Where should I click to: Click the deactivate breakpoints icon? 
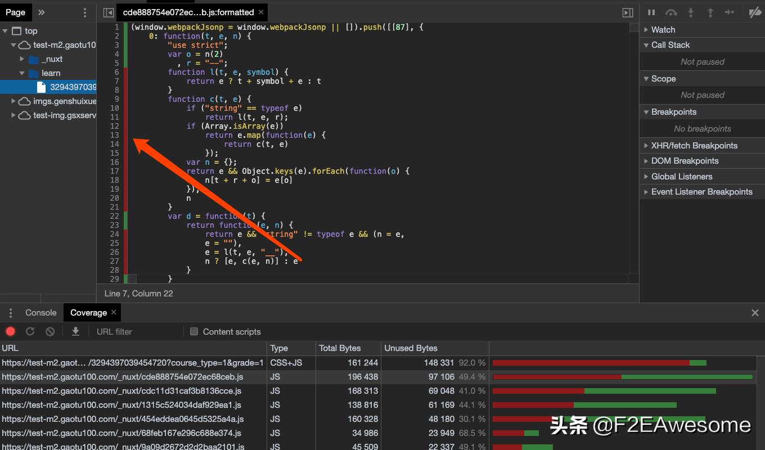click(754, 12)
